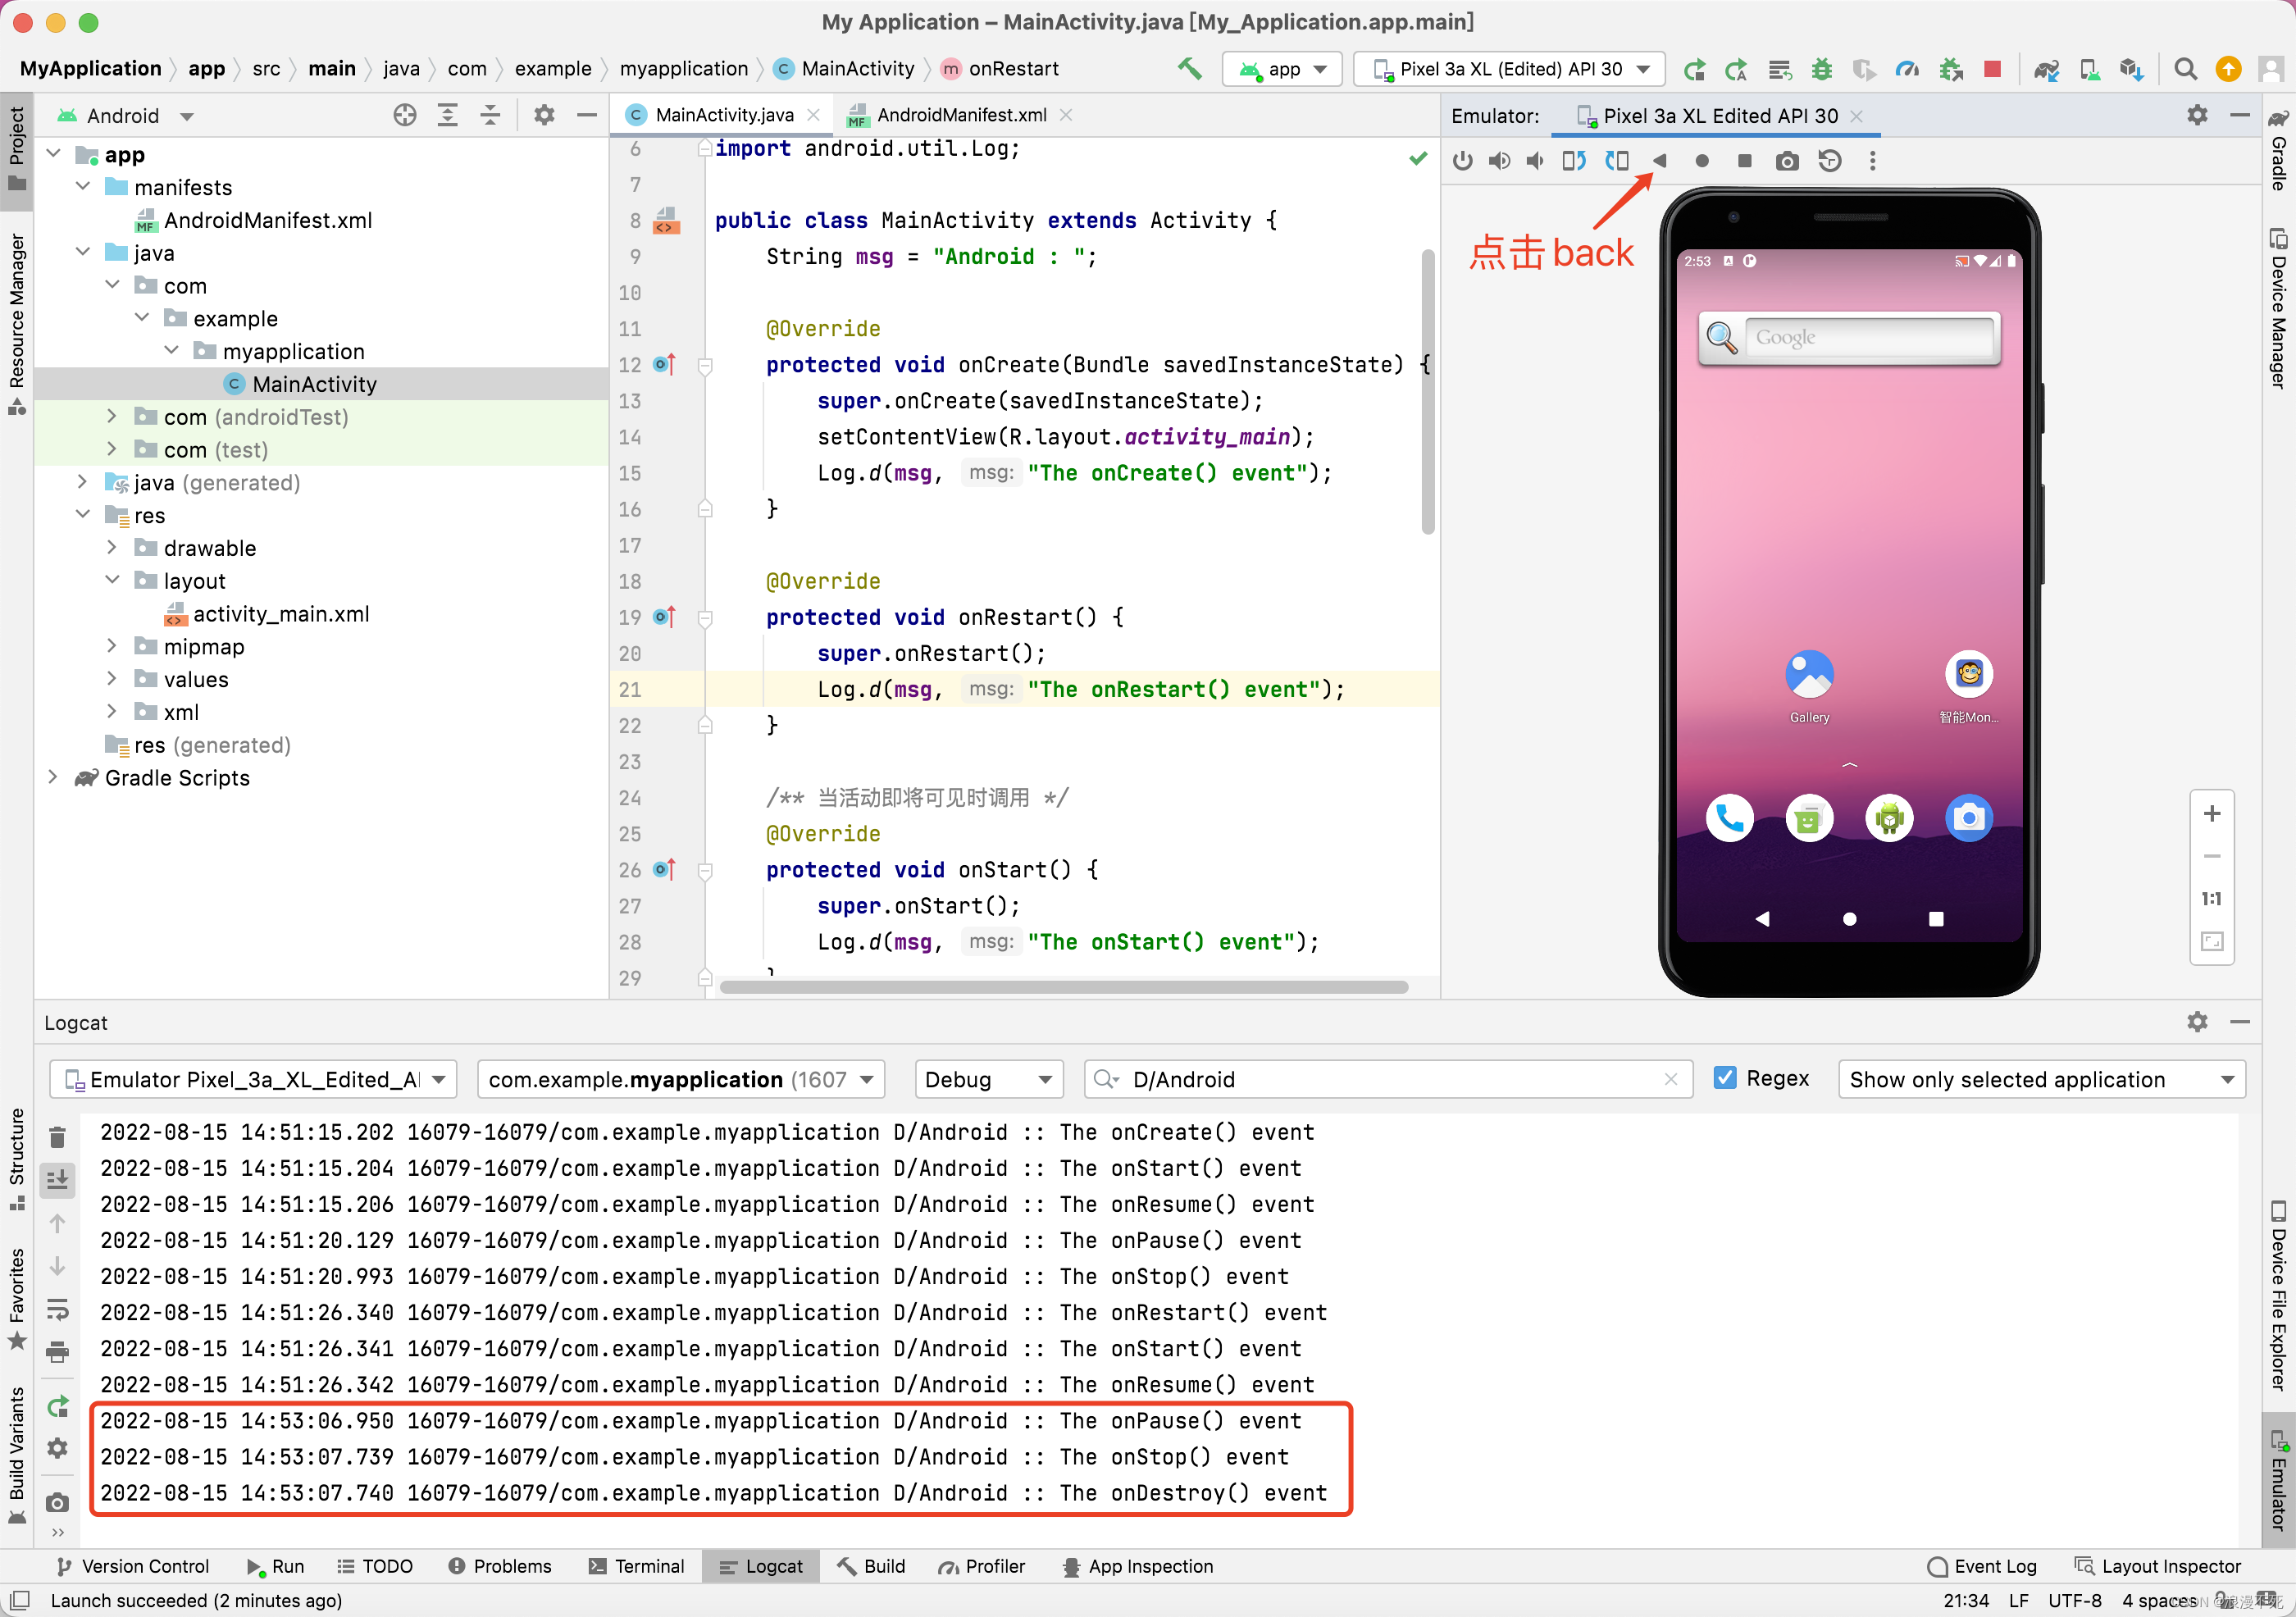Open Search Everywhere magnifier icon
This screenshot has width=2296, height=1617.
coord(2185,69)
